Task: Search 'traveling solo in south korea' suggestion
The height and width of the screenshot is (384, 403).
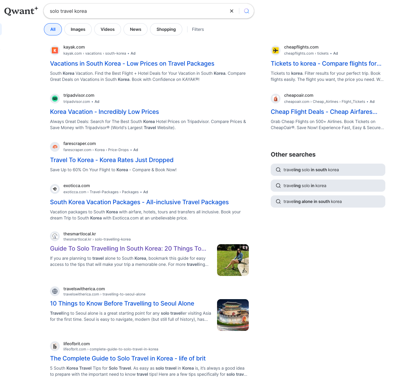Action: pyautogui.click(x=328, y=170)
